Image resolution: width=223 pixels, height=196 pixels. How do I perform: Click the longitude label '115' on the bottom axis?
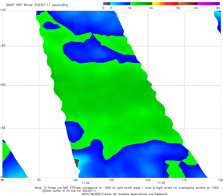pyautogui.click(x=184, y=180)
